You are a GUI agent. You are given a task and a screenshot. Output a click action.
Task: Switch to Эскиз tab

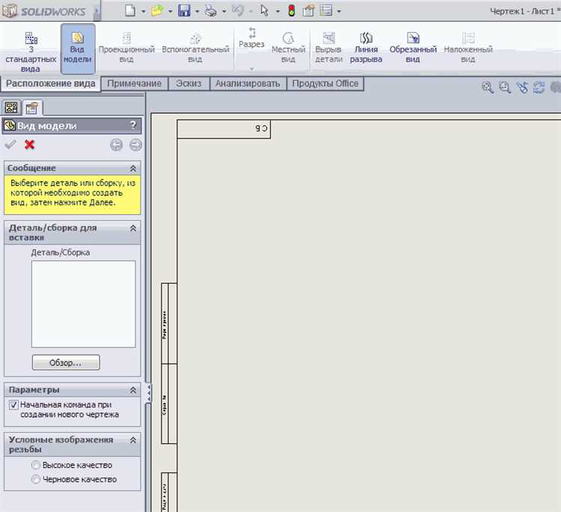point(188,83)
